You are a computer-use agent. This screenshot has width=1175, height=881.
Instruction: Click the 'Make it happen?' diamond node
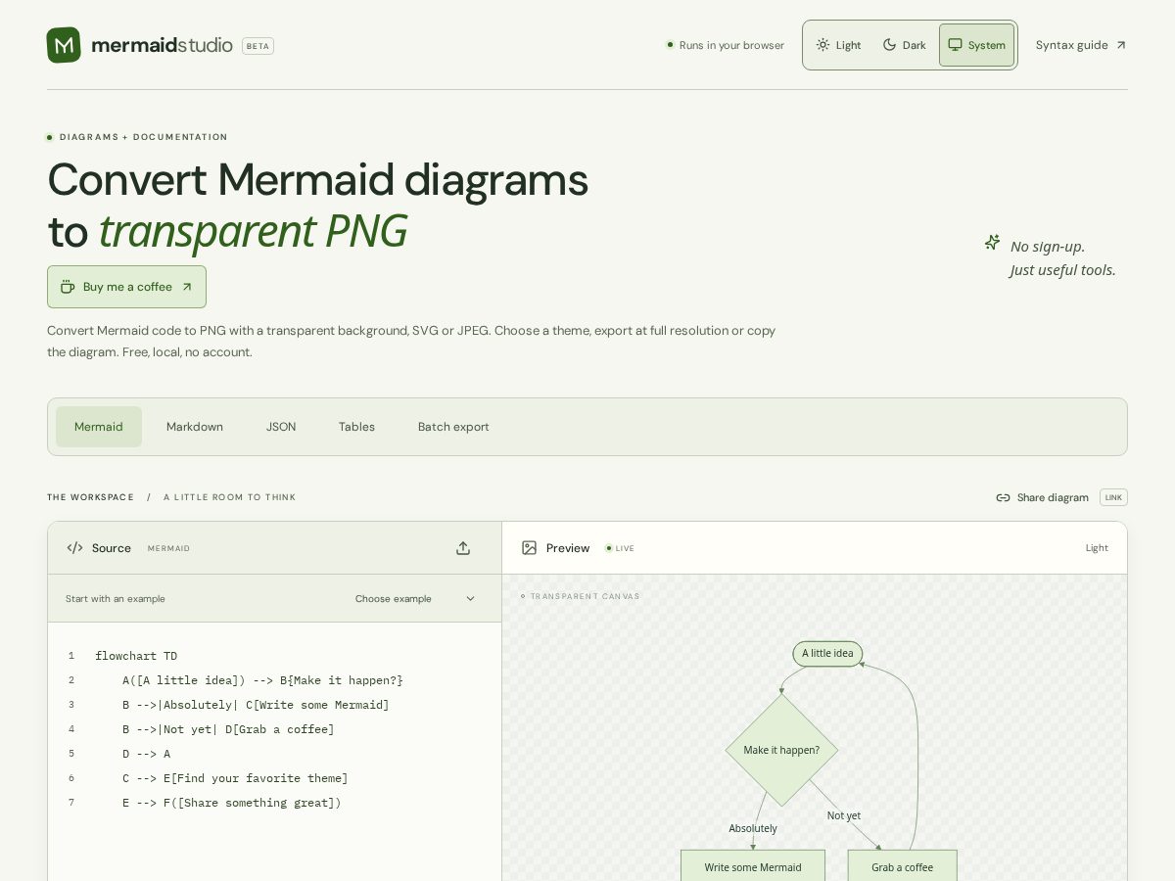(781, 750)
